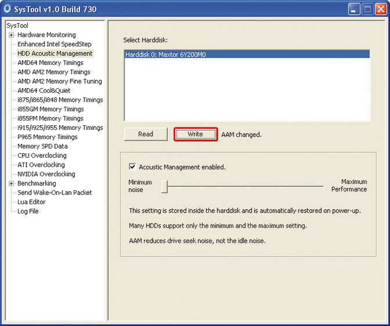This screenshot has height=326, width=390.
Task: Open i915/i925/i955 Memory Timings
Action: 60,128
